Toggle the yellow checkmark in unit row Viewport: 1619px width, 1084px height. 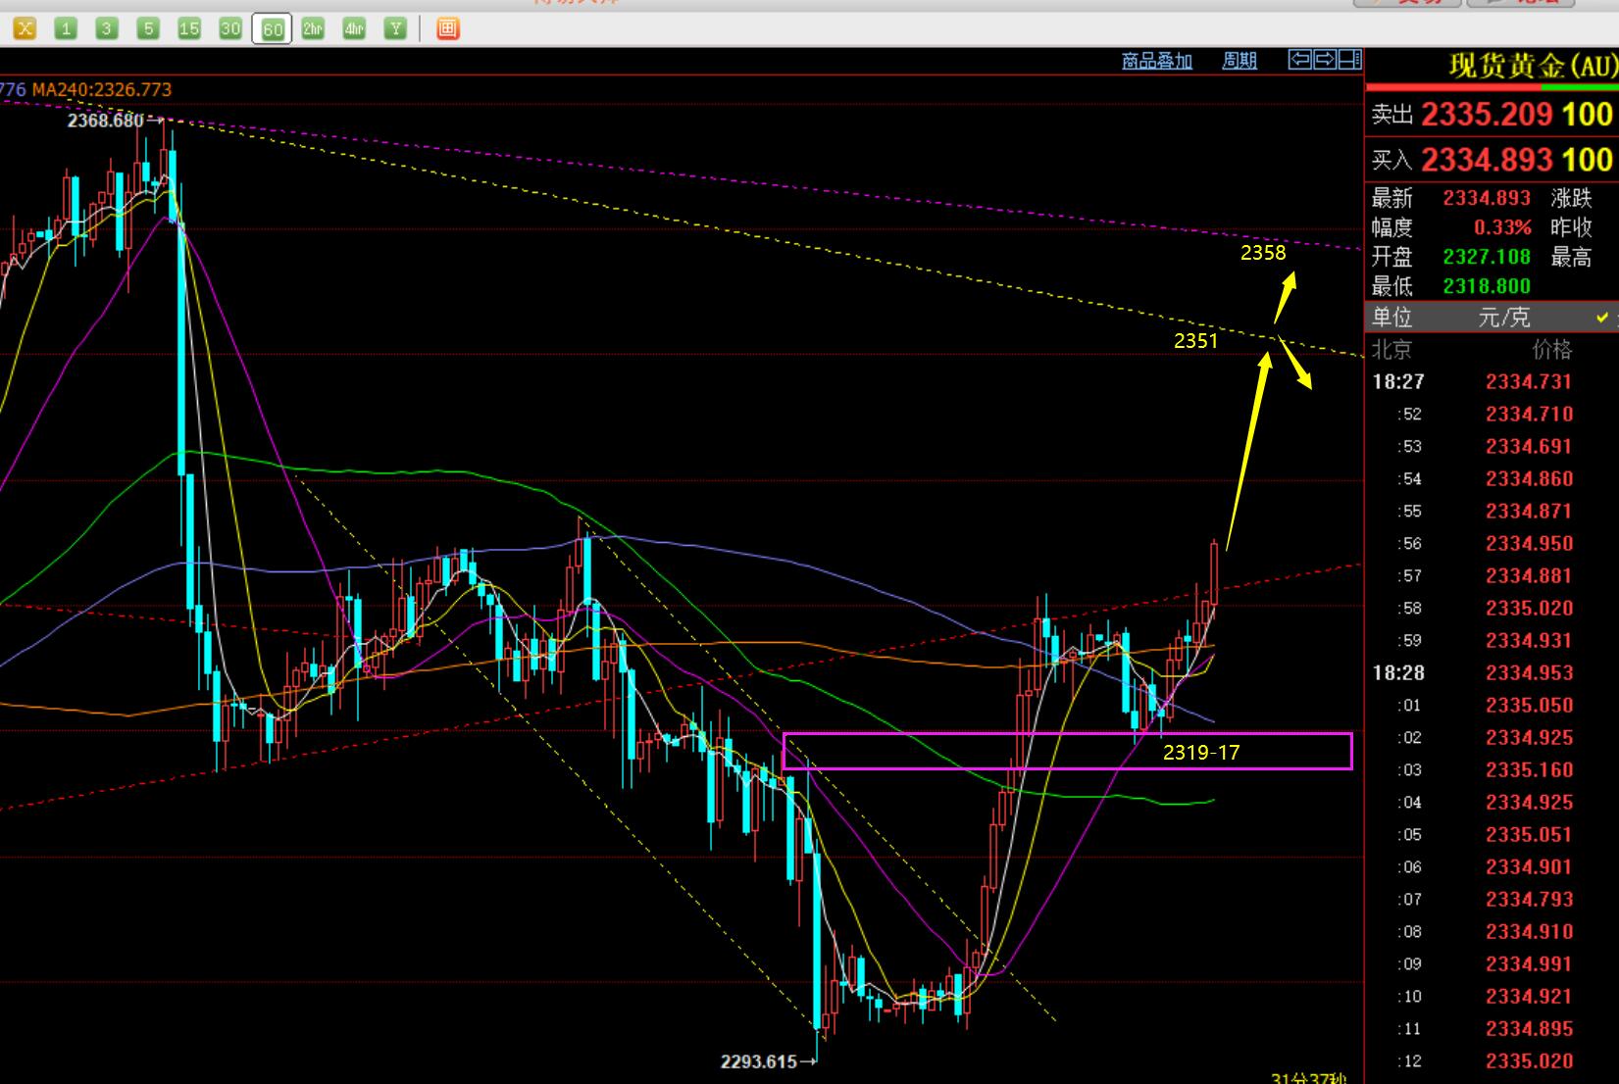coord(1602,318)
